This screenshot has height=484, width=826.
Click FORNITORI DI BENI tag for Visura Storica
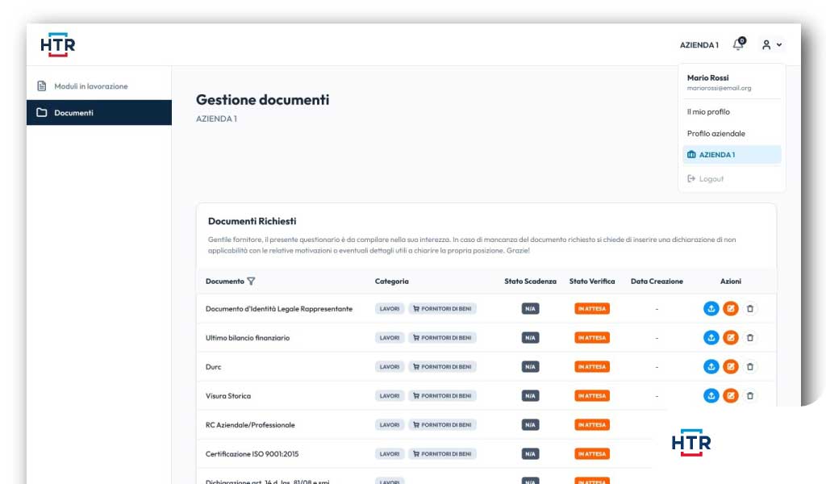tap(442, 395)
